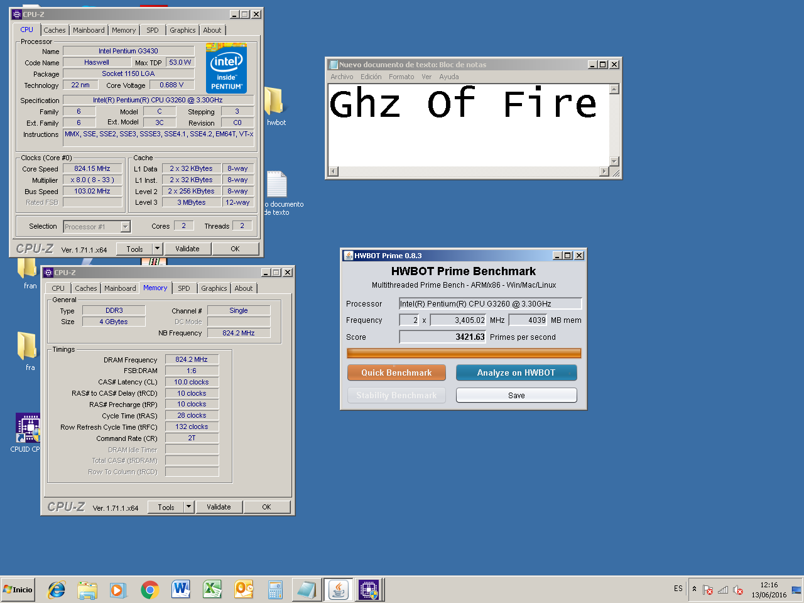Switch to Caches tab in top CPU-Z window
The height and width of the screenshot is (603, 804).
point(55,30)
